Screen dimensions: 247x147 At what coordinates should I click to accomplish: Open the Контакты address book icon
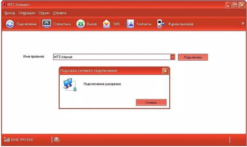[130, 24]
